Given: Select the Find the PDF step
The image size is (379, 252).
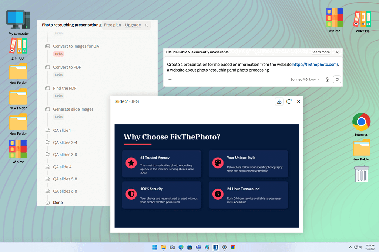Looking at the screenshot, I should pyautogui.click(x=65, y=88).
